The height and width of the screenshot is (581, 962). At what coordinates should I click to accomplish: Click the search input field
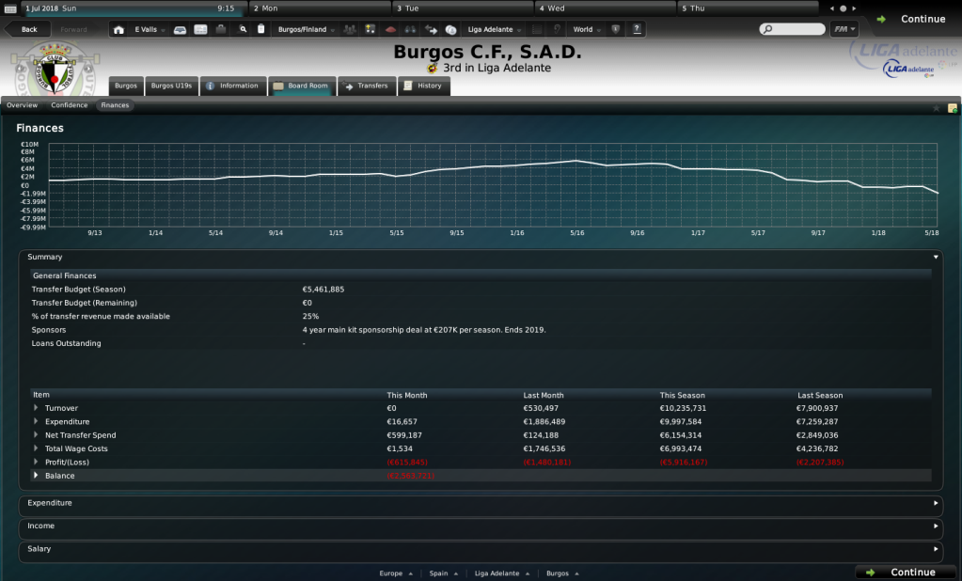click(x=792, y=29)
